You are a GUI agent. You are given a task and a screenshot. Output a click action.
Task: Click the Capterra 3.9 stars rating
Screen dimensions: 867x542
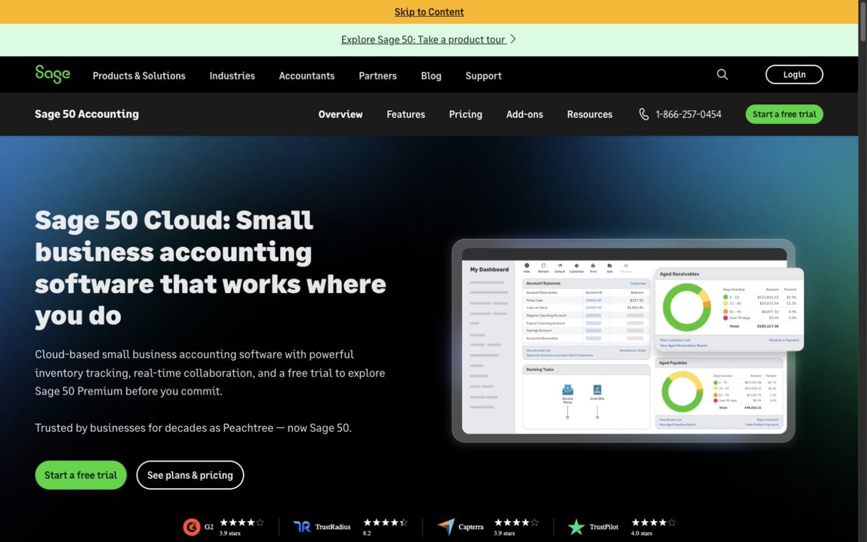pos(516,527)
